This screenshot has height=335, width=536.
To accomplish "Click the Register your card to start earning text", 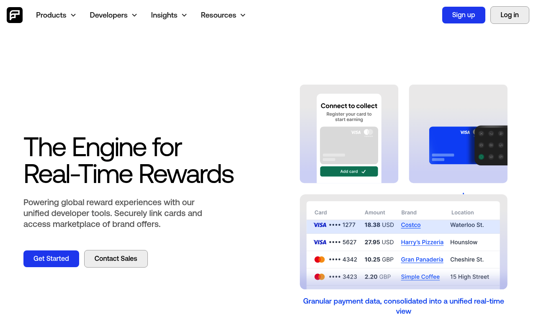I will (x=349, y=117).
